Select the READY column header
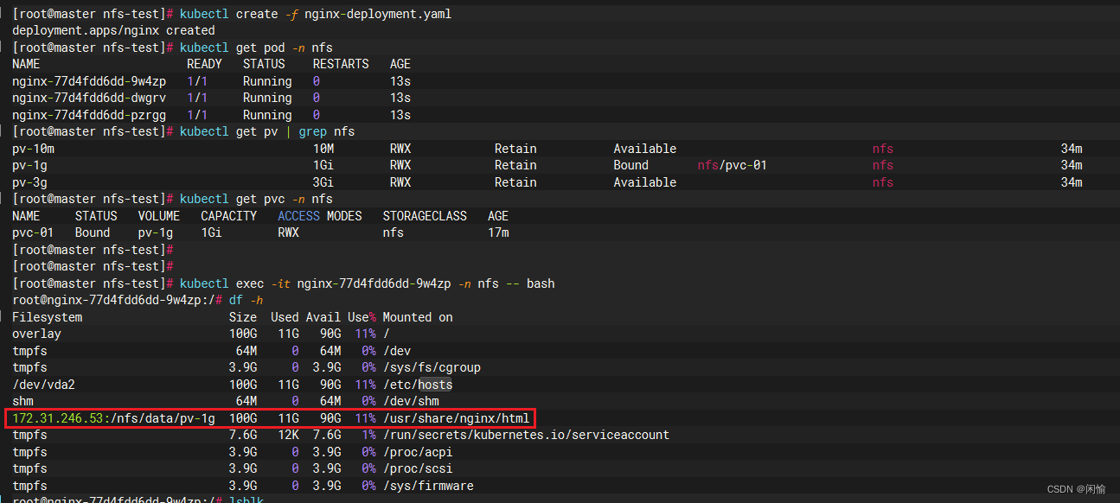 coord(204,64)
